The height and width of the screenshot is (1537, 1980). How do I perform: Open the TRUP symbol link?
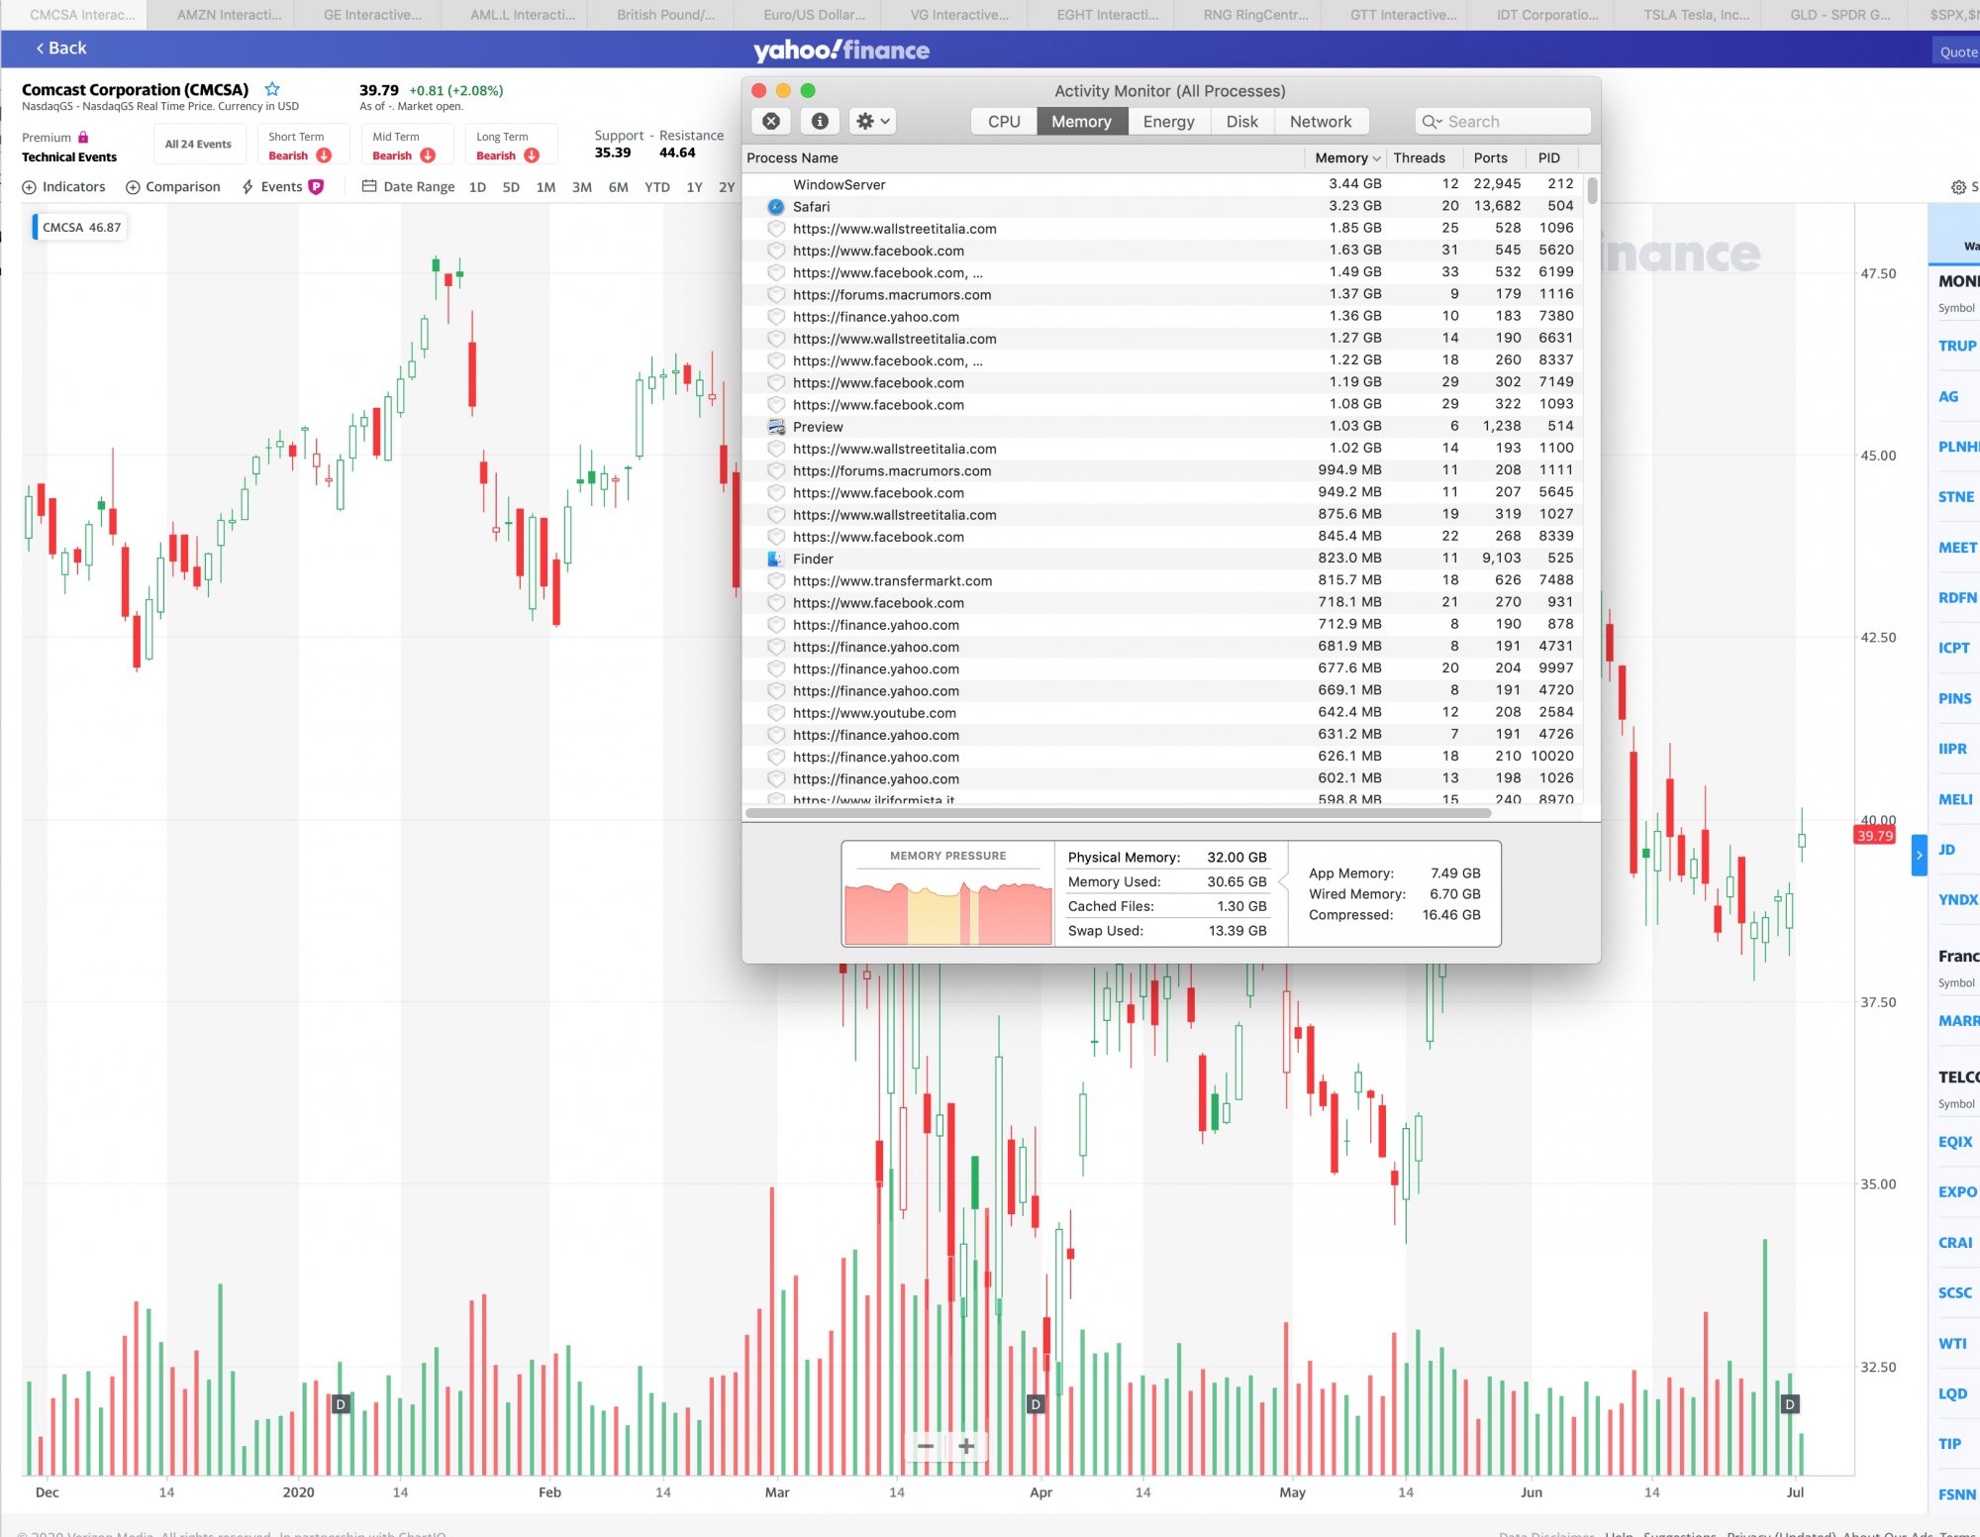[1957, 346]
